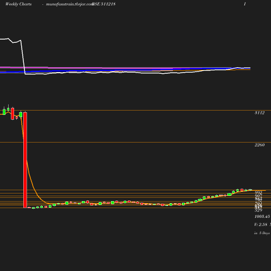Image resolution: width=271 pixels, height=271 pixels.
Task: Click the 'BSE 511218' stock code label
Action: click(x=104, y=4)
